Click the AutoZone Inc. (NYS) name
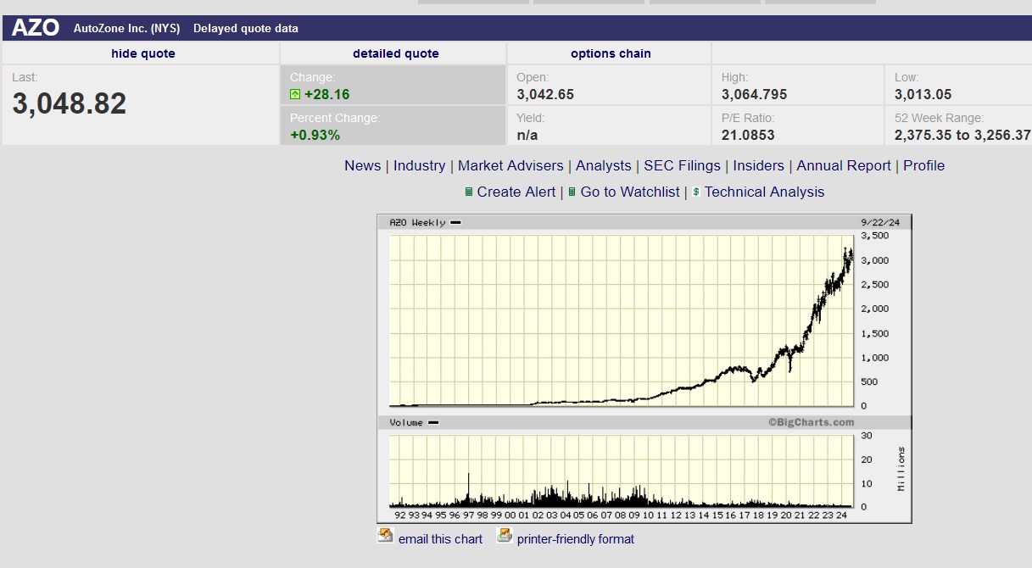This screenshot has height=568, width=1032. pyautogui.click(x=126, y=29)
